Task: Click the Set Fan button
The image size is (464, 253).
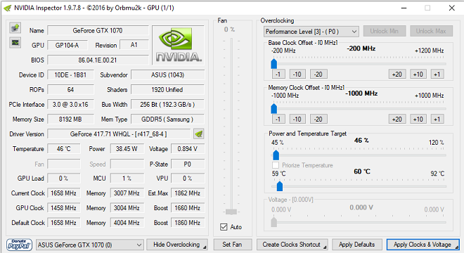Action: click(x=232, y=245)
